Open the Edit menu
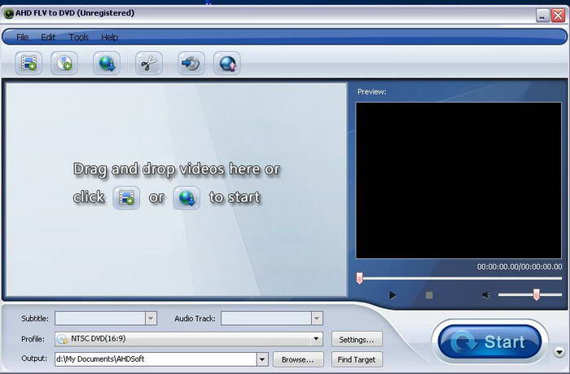The image size is (570, 374). [47, 37]
